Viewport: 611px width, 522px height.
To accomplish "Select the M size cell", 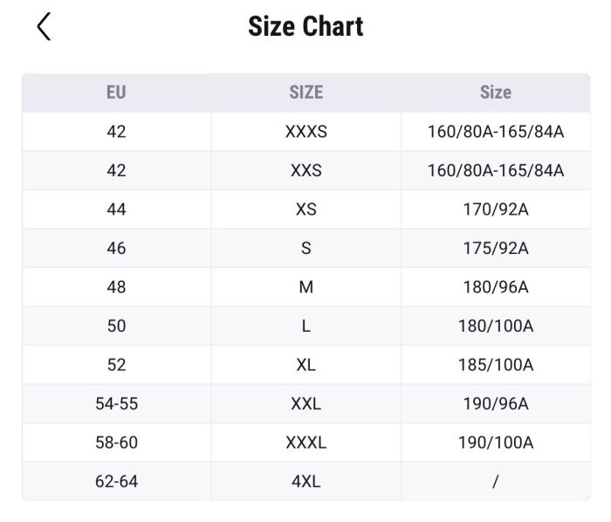I will 305,287.
